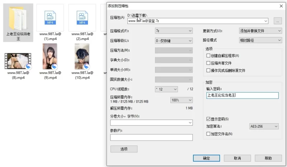This screenshot has width=287, height=167.
Task: Confirm with the 确定 button
Action: [207, 158]
